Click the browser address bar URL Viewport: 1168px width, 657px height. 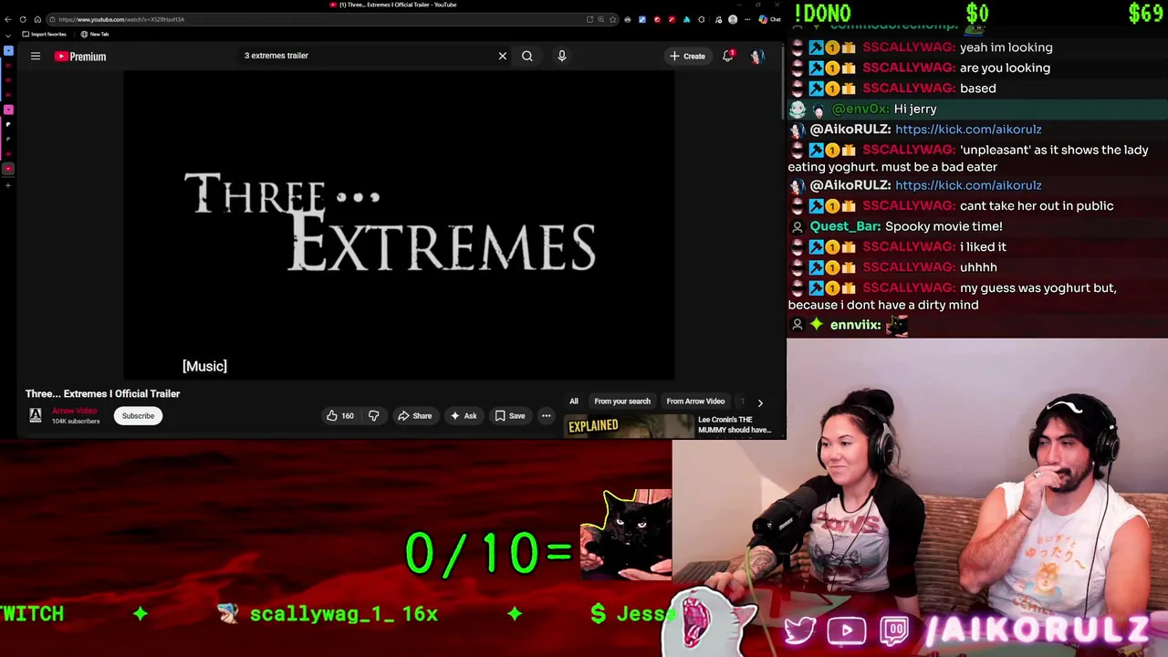click(121, 19)
